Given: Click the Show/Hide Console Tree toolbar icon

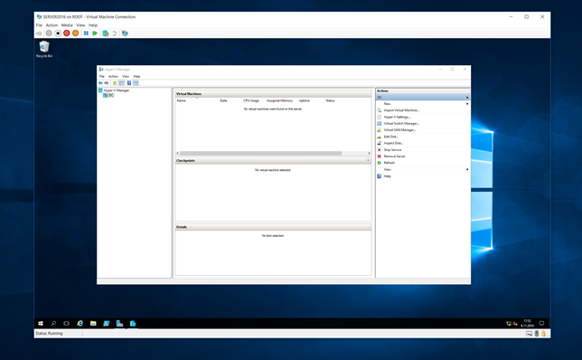Looking at the screenshot, I should [x=121, y=83].
